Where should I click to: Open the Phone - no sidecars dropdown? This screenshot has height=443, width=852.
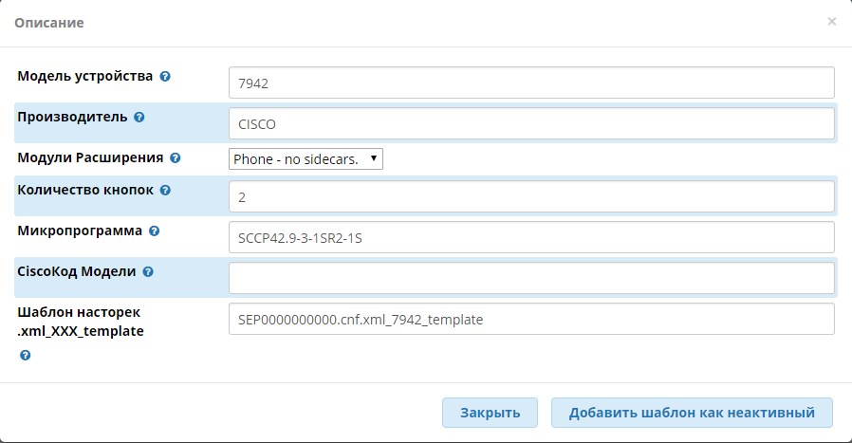pyautogui.click(x=306, y=158)
